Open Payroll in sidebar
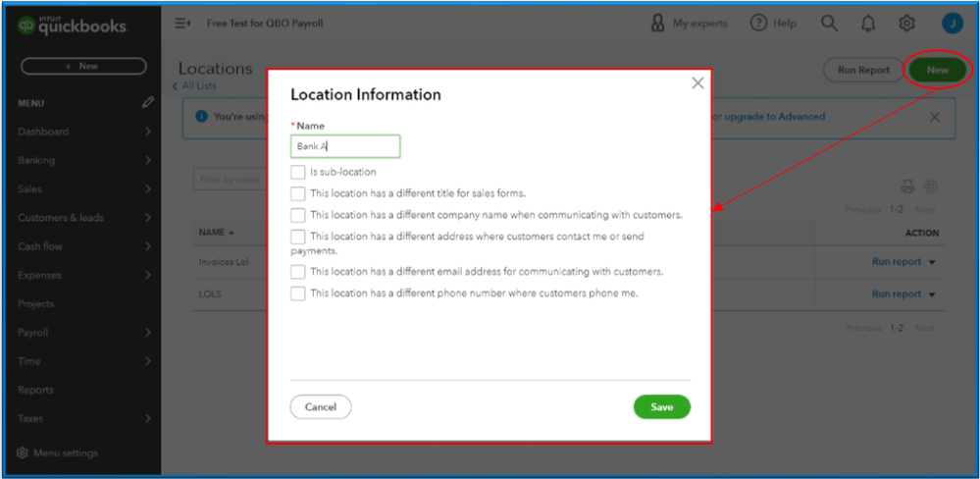980x479 pixels. 33,333
